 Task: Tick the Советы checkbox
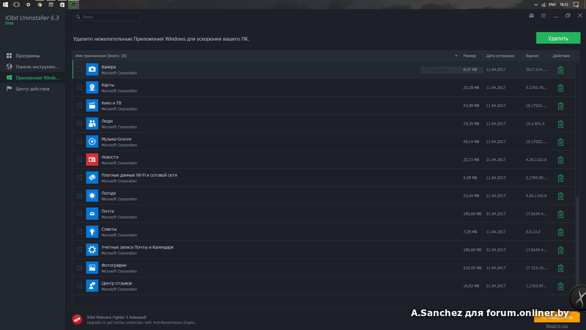click(x=80, y=232)
